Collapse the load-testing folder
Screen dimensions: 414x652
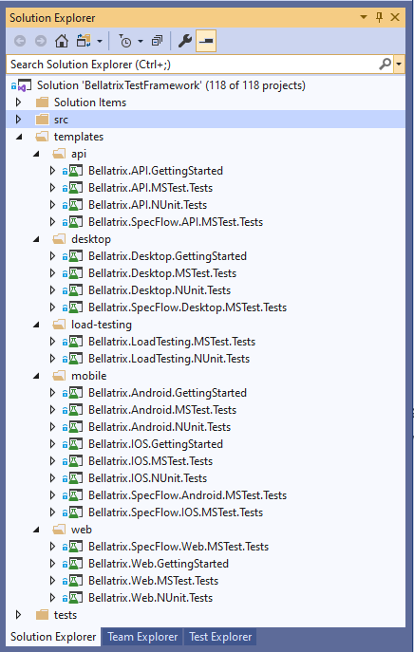tap(36, 325)
